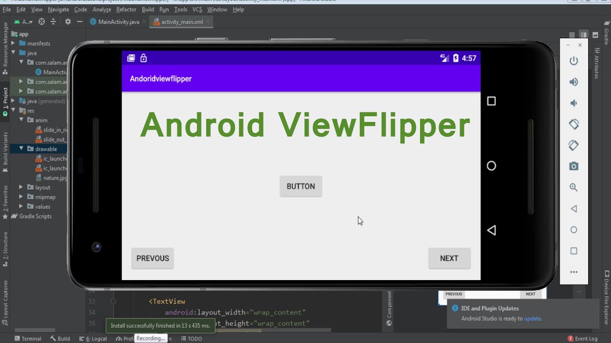Viewport: 611px width, 343px height.
Task: Expand the java (generated) folder
Action: tap(13, 101)
